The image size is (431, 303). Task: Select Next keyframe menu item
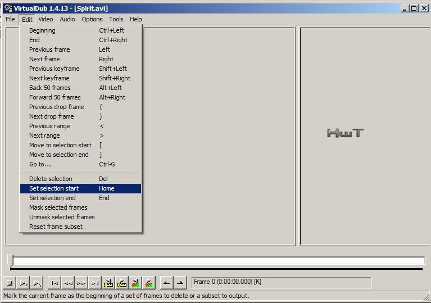[x=80, y=78]
